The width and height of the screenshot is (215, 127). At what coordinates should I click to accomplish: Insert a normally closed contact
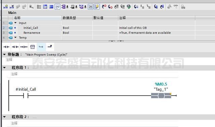coord(15,47)
